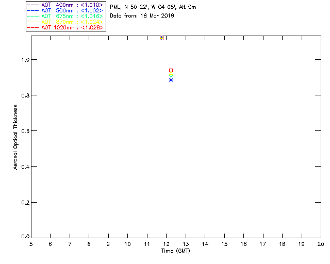Screen dimensions: 330x264
Task: Select the red square data marker near 0.94
Action: [x=171, y=70]
